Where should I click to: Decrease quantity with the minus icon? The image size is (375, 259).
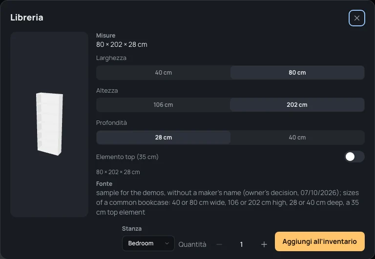(219, 244)
